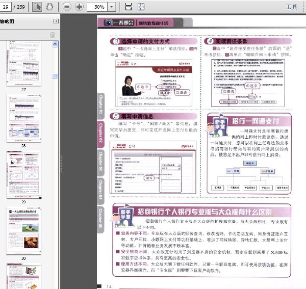This screenshot has height=289, width=306.
Task: Click the Chapter 05 side tab
Action: [x=100, y=220]
